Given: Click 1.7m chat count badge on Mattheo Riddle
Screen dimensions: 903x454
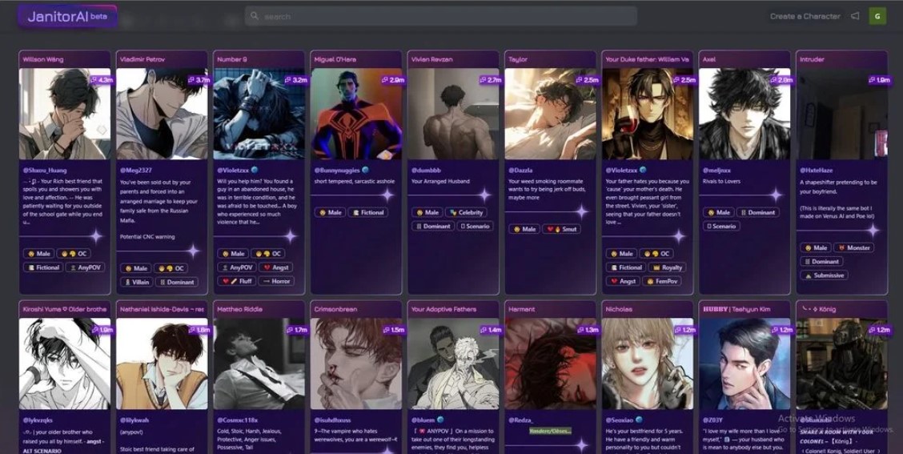Looking at the screenshot, I should click(296, 330).
